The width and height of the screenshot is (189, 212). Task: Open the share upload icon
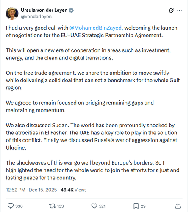[x=178, y=206]
